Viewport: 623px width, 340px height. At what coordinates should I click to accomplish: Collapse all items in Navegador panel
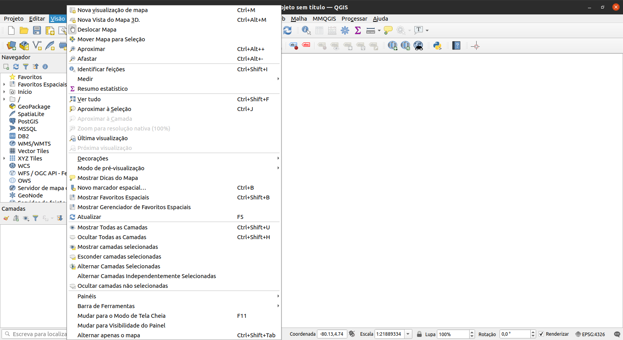35,67
